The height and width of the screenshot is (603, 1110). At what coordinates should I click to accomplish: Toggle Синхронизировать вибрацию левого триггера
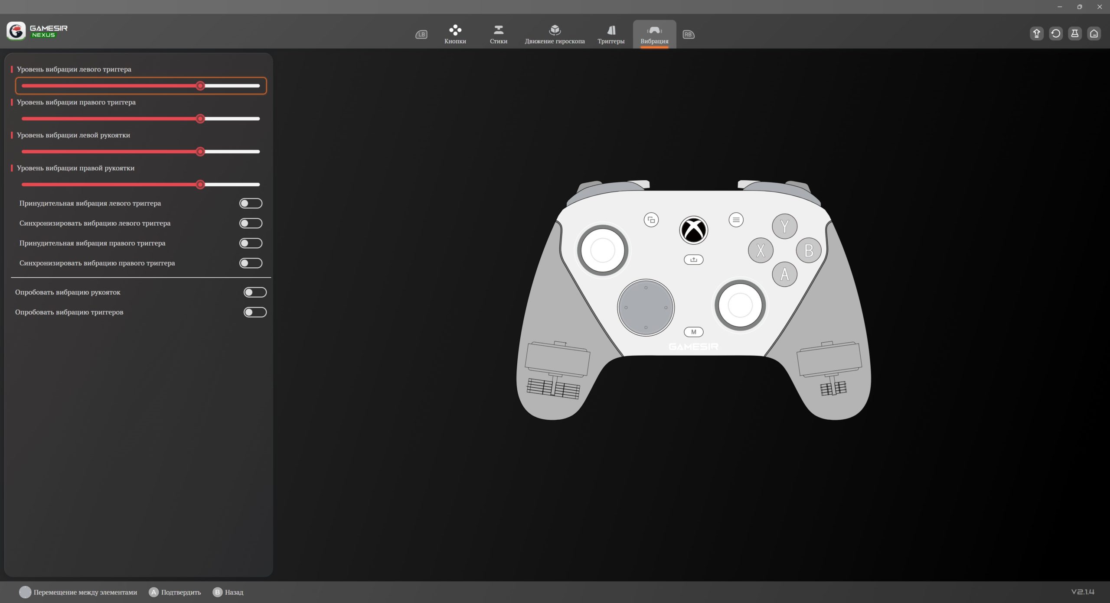pyautogui.click(x=251, y=223)
